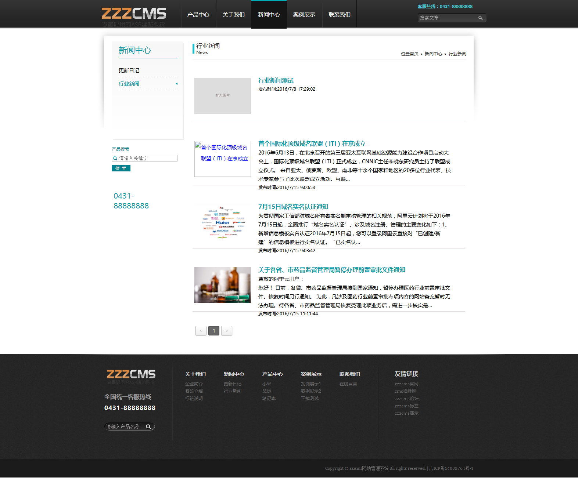Open footer link 行业新闻

(x=233, y=391)
